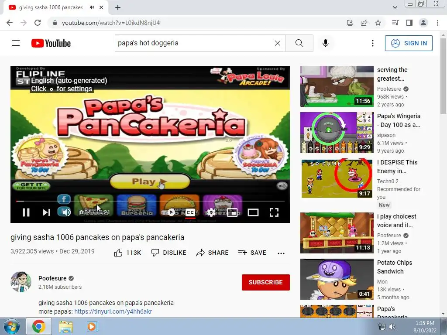Click the SIGN IN button
This screenshot has width=447, height=335.
(409, 43)
